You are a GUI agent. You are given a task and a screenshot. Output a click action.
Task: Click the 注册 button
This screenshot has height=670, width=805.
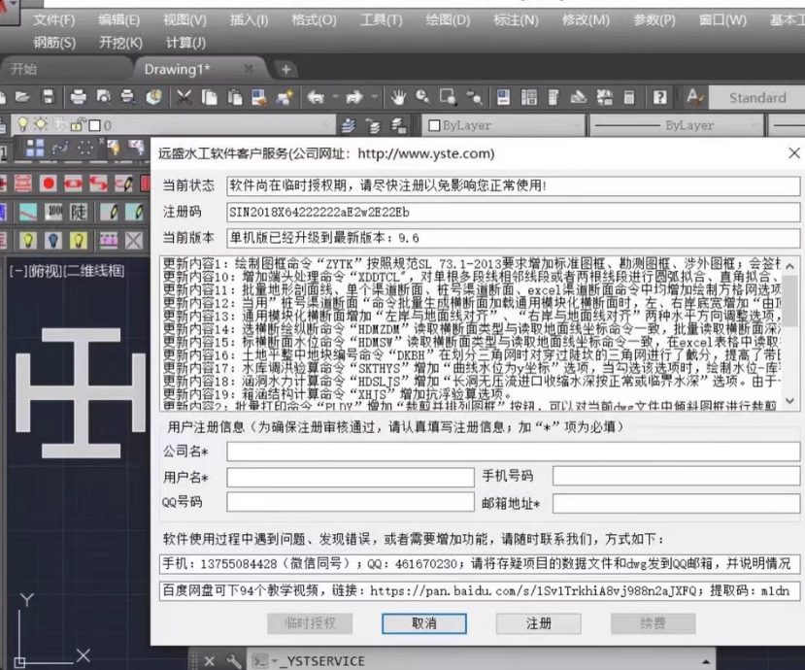pyautogui.click(x=539, y=623)
